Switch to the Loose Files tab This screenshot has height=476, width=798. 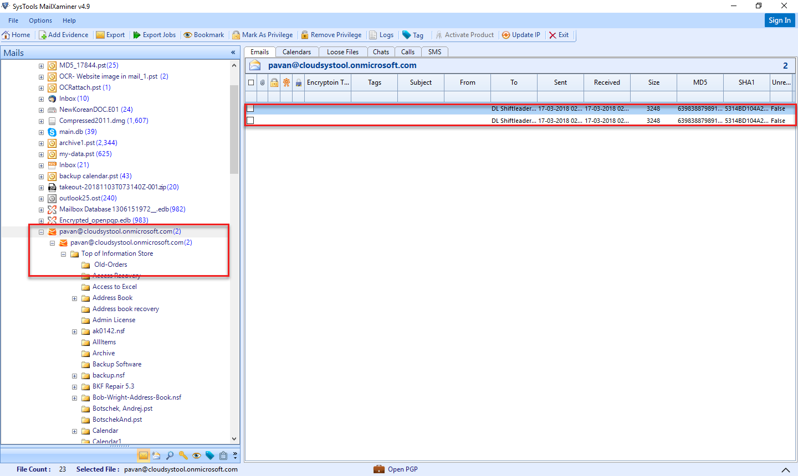pyautogui.click(x=342, y=52)
